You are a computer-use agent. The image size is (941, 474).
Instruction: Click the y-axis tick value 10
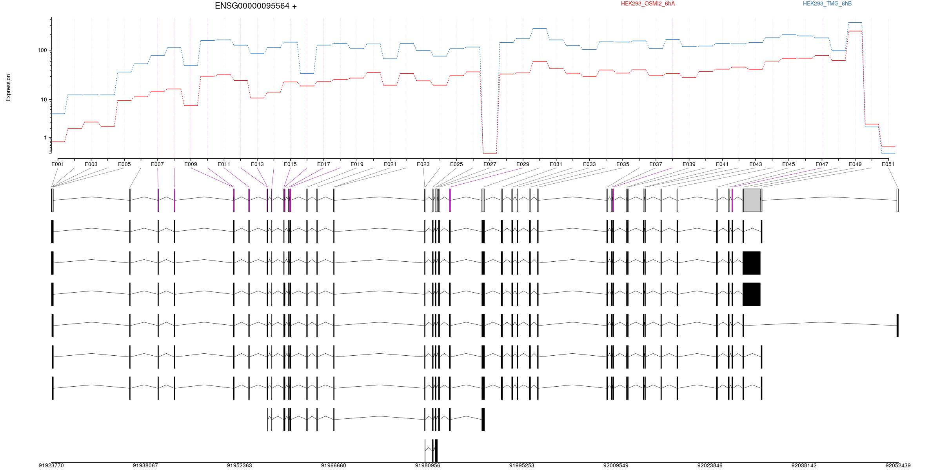click(x=44, y=100)
